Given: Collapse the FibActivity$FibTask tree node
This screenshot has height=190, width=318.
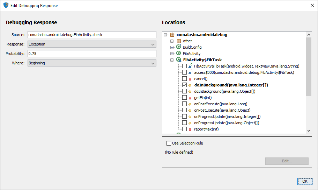Looking at the screenshot, I should tap(172, 60).
